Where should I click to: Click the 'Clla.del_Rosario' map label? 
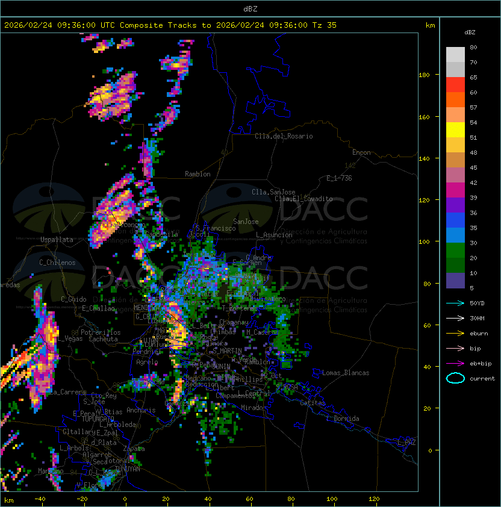(x=284, y=137)
